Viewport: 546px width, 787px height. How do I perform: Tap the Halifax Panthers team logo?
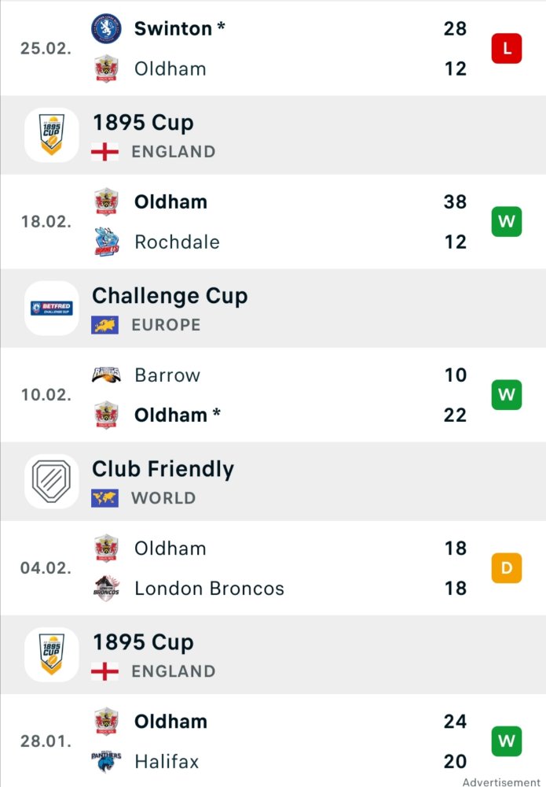coord(106,761)
